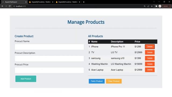Viewport: 172px width, 97px height.
Task: Click the browser forward arrow
Action: tap(6, 6)
